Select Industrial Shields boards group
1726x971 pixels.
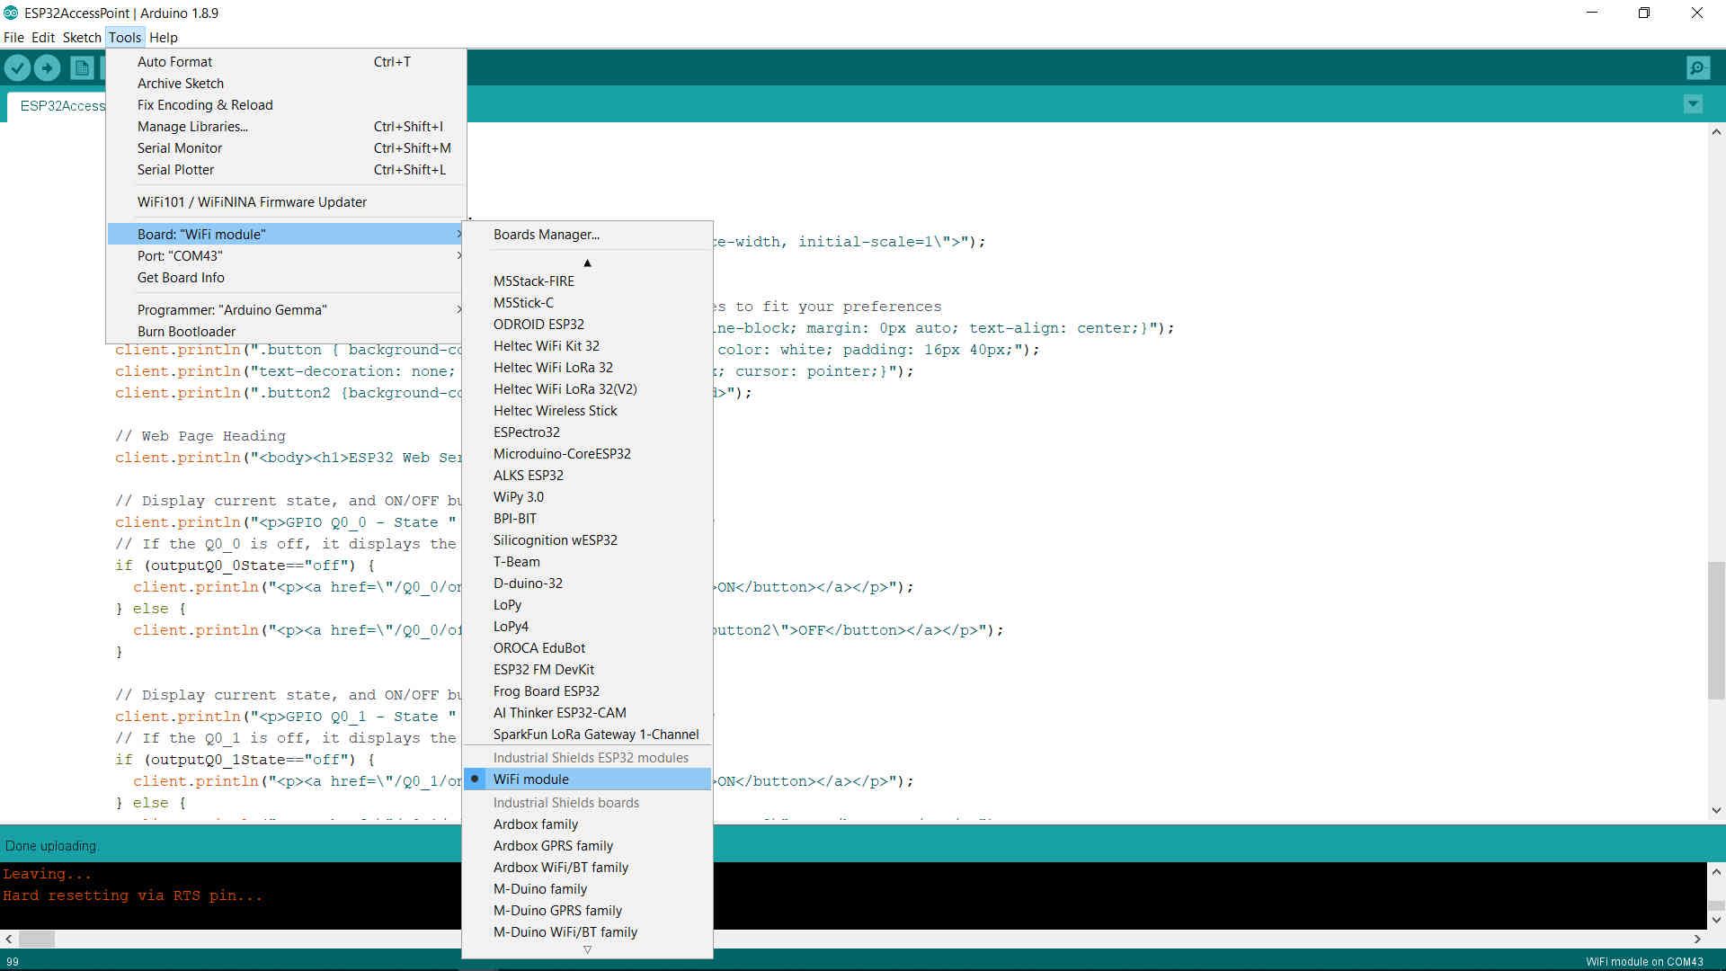tap(566, 803)
